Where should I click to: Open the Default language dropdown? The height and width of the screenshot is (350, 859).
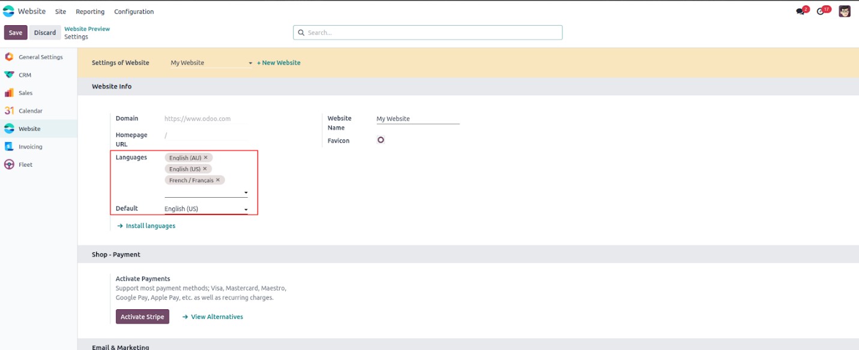[x=246, y=209]
